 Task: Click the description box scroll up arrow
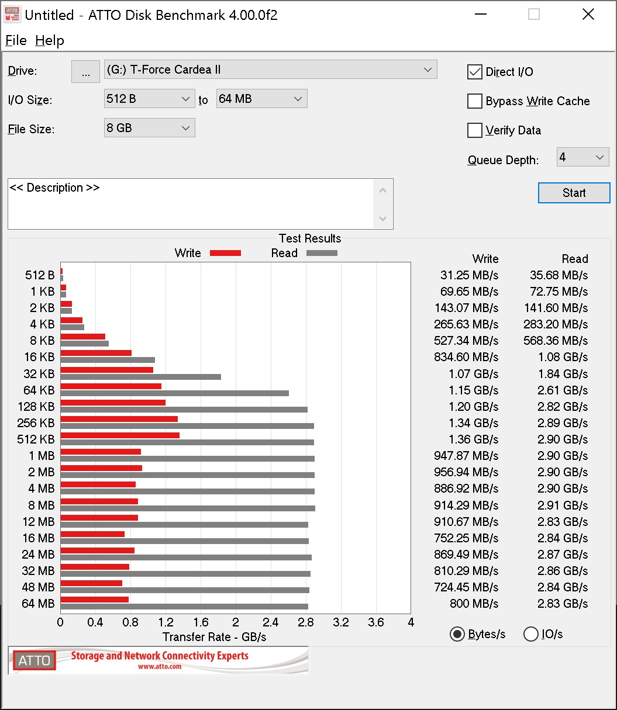pos(383,190)
